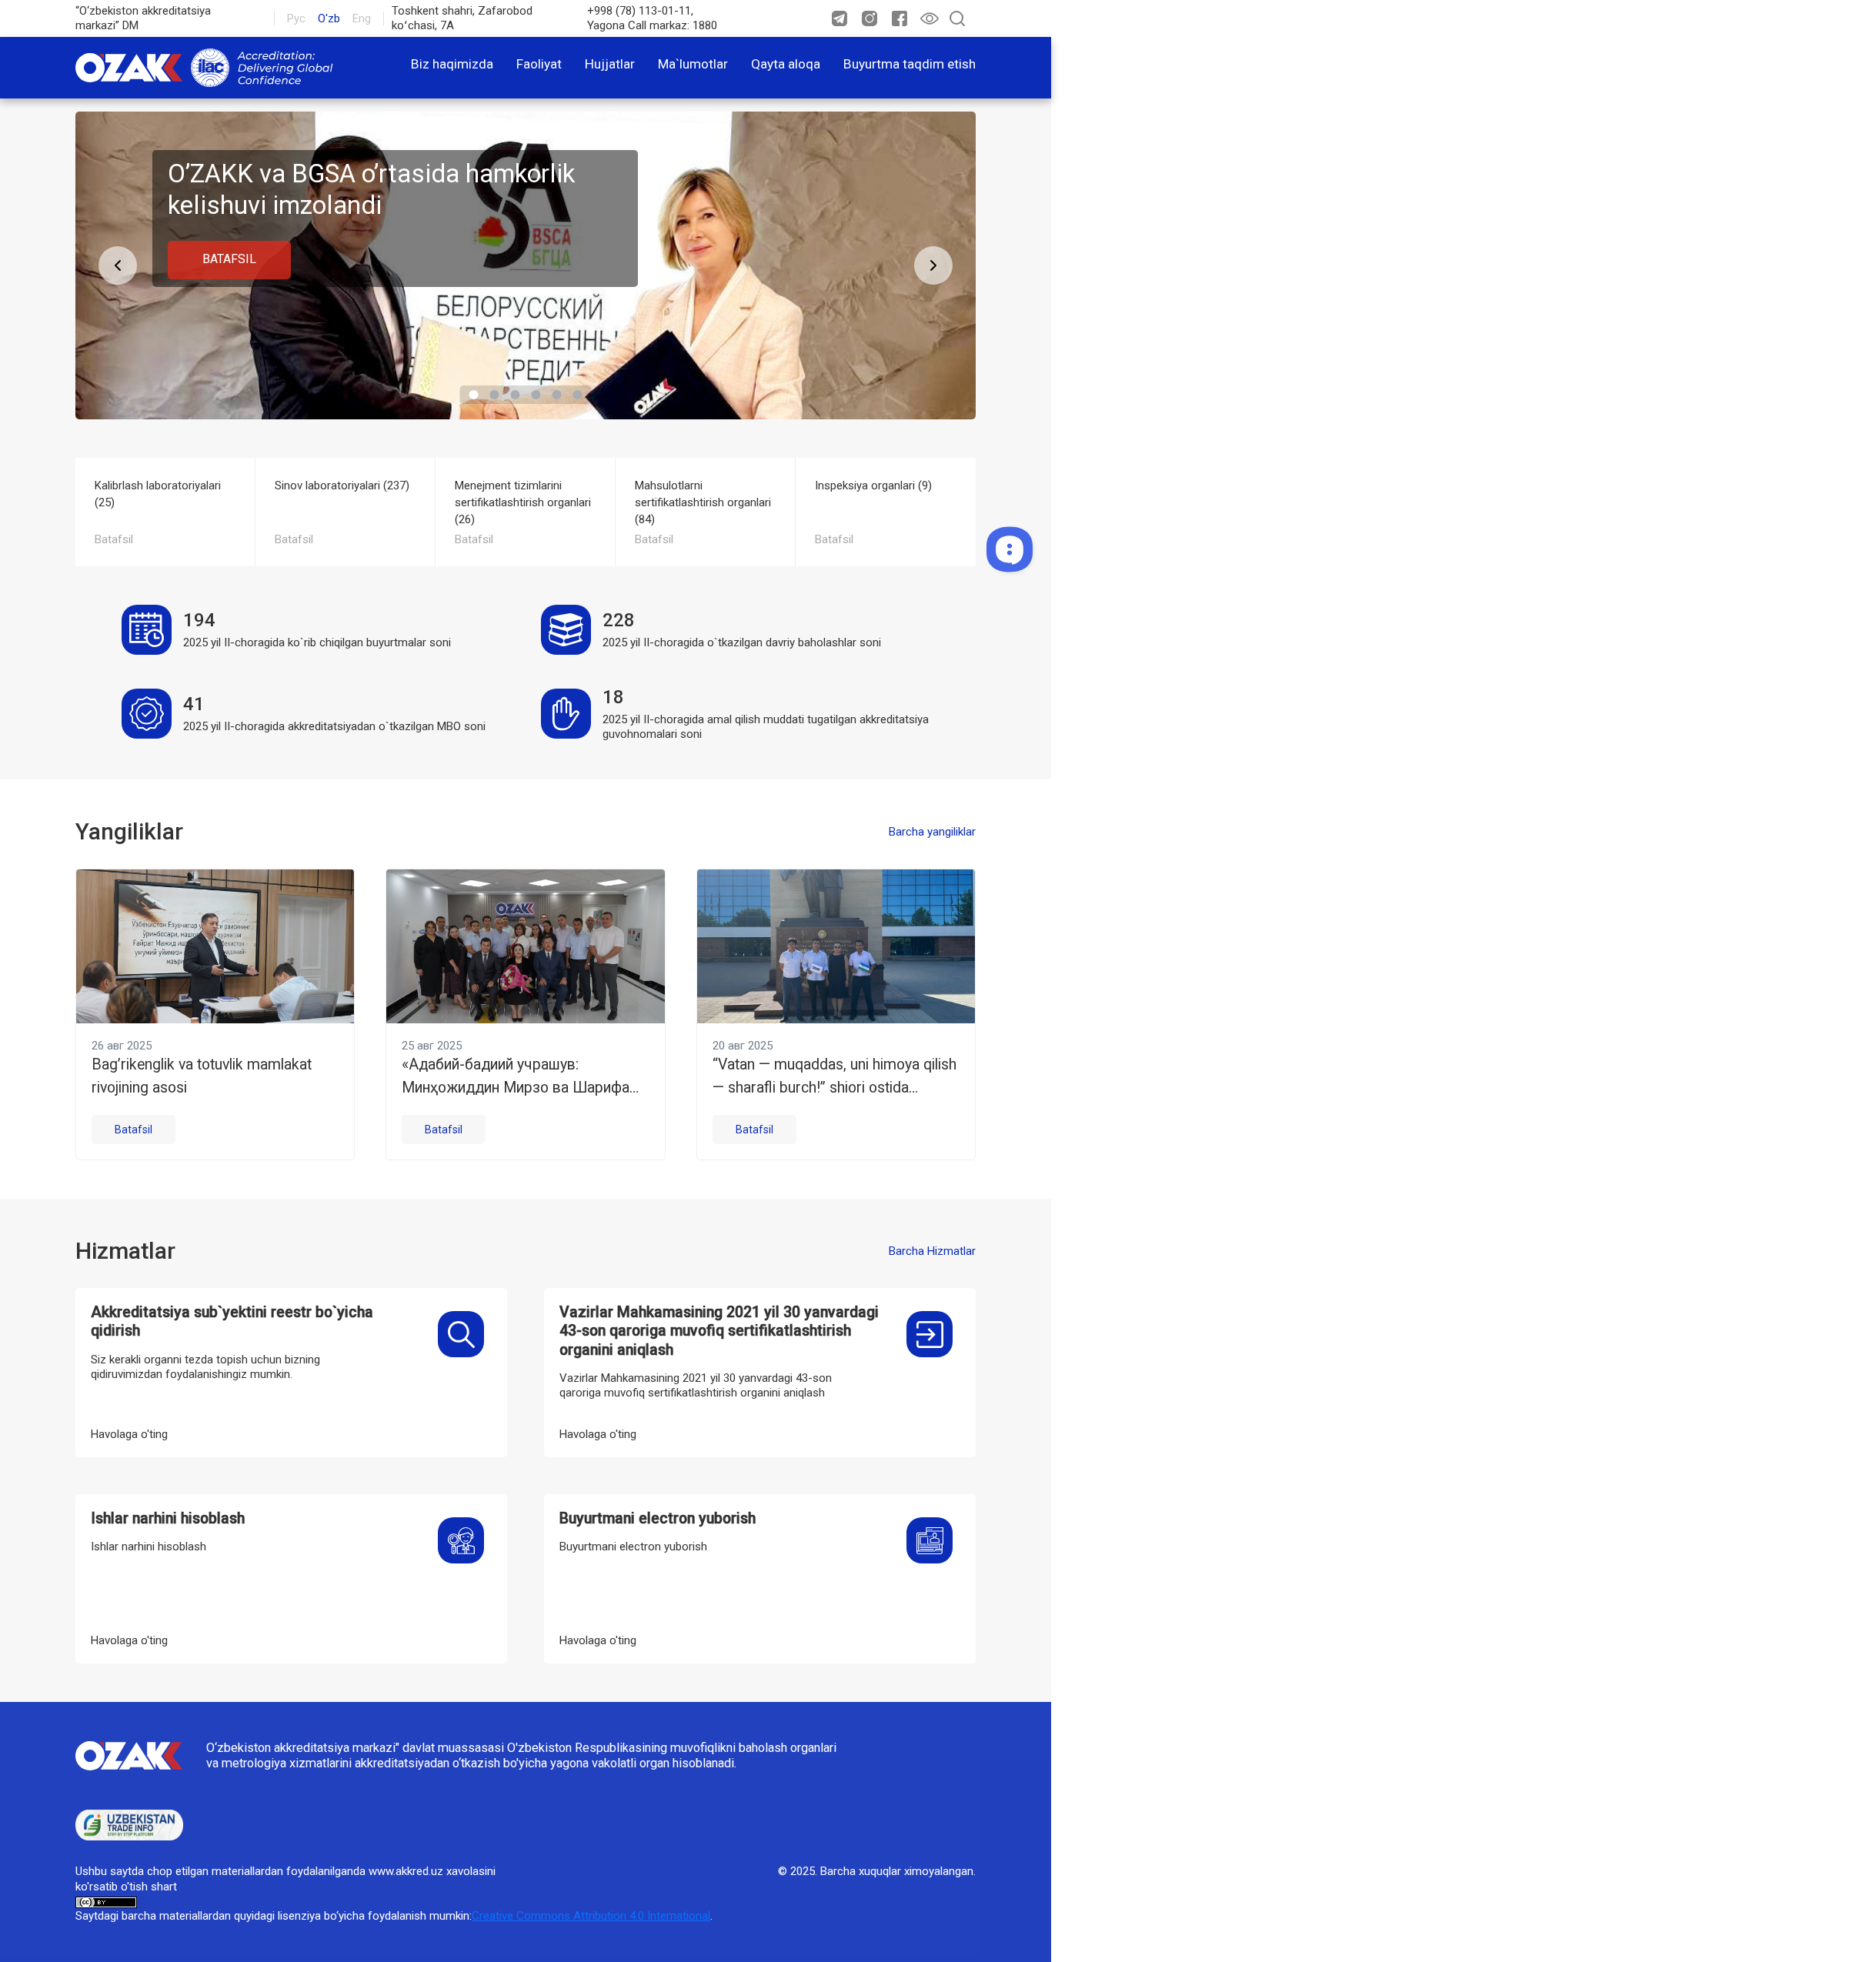The width and height of the screenshot is (1876, 1962).
Task: Click Batafsil on Адабий-бадиий news card
Action: pos(443,1129)
